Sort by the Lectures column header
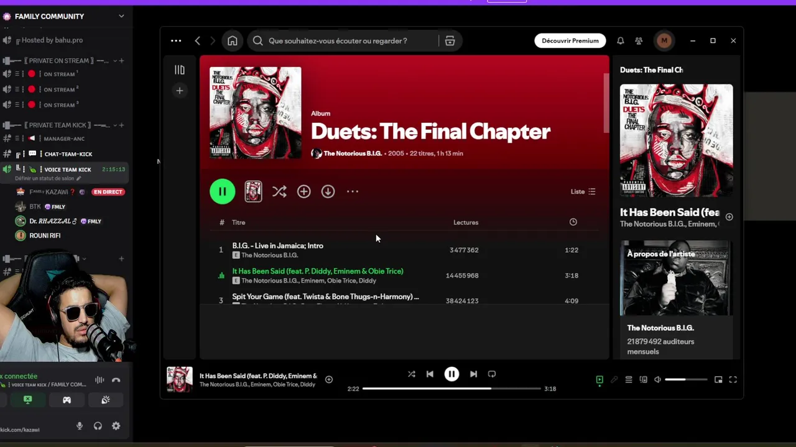Image resolution: width=796 pixels, height=447 pixels. pyautogui.click(x=466, y=222)
